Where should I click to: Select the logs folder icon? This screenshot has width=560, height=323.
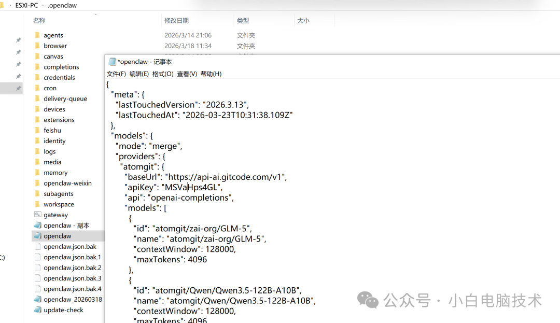pyautogui.click(x=37, y=151)
